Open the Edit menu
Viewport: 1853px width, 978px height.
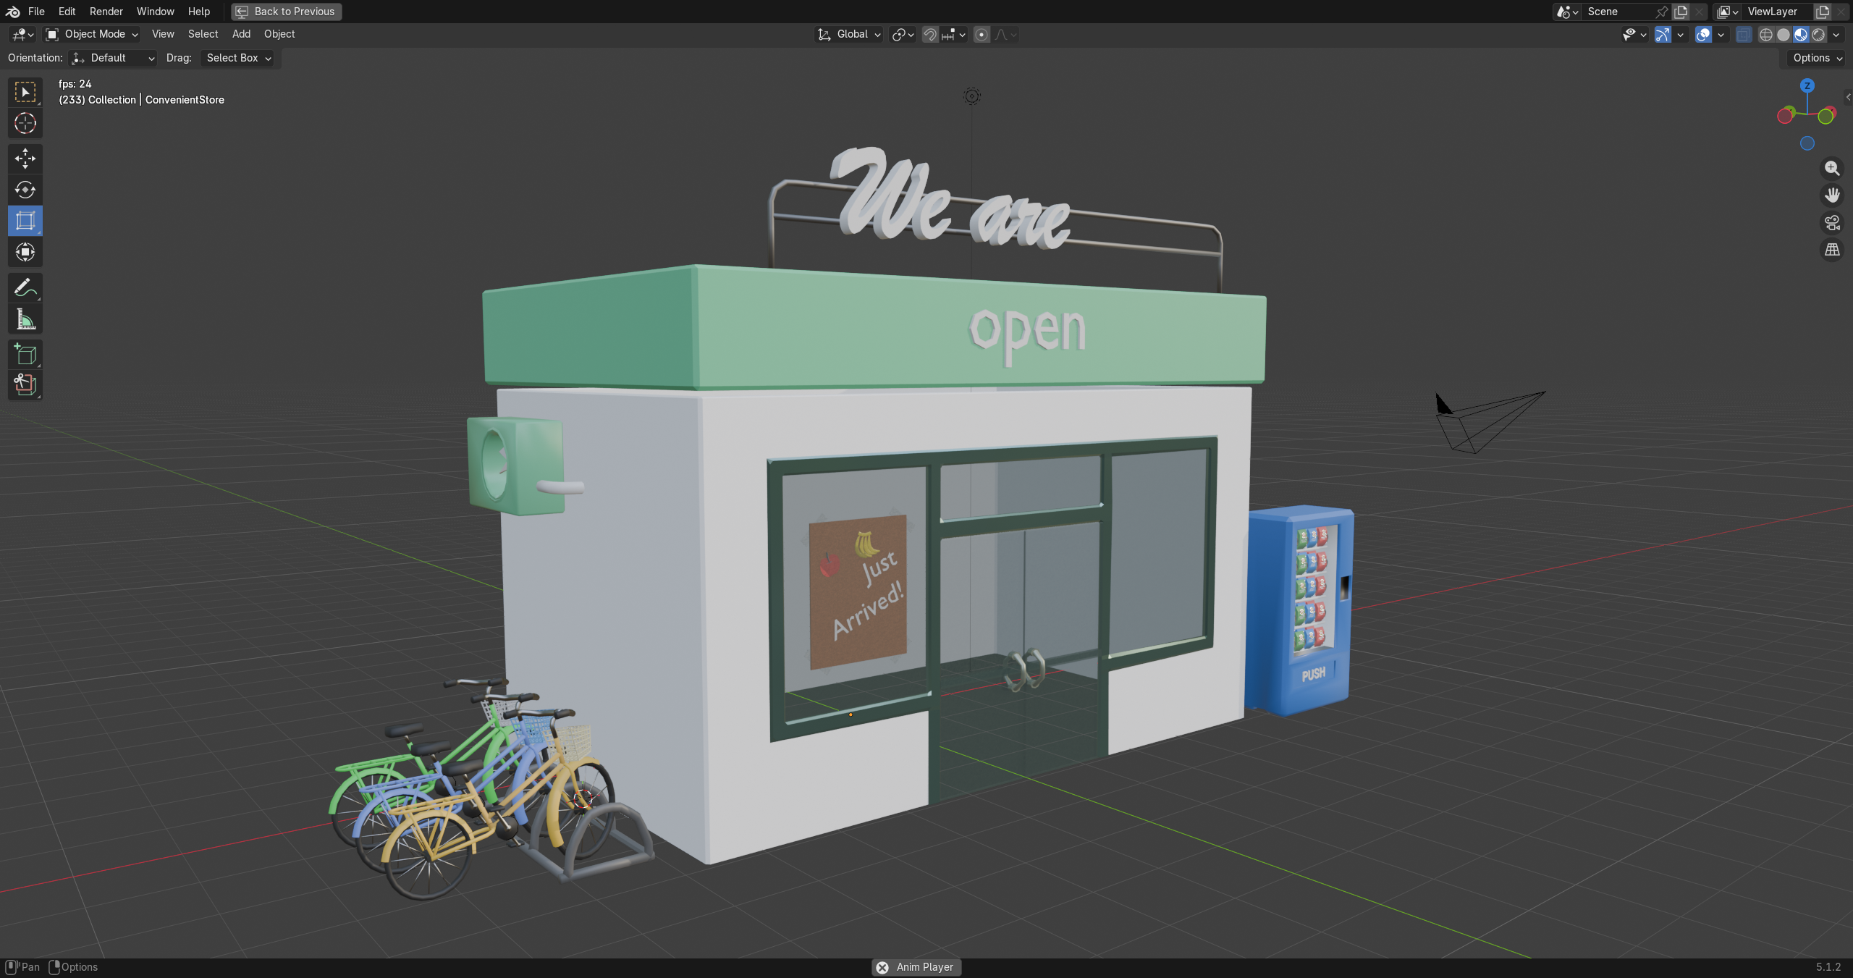[67, 12]
